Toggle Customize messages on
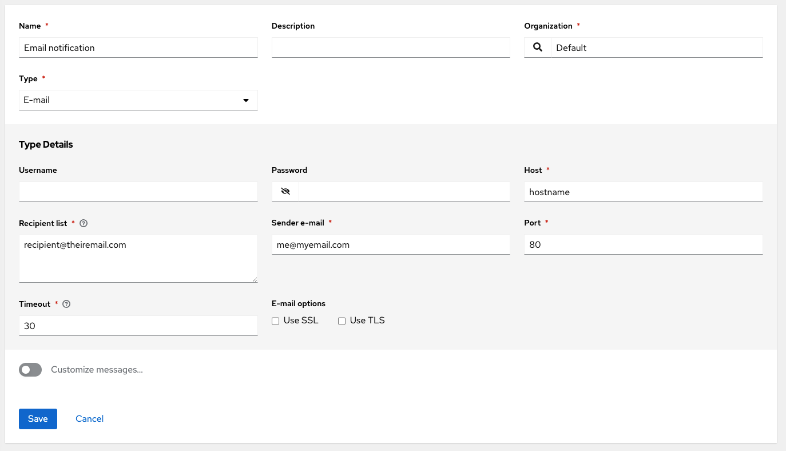Image resolution: width=786 pixels, height=451 pixels. (30, 370)
